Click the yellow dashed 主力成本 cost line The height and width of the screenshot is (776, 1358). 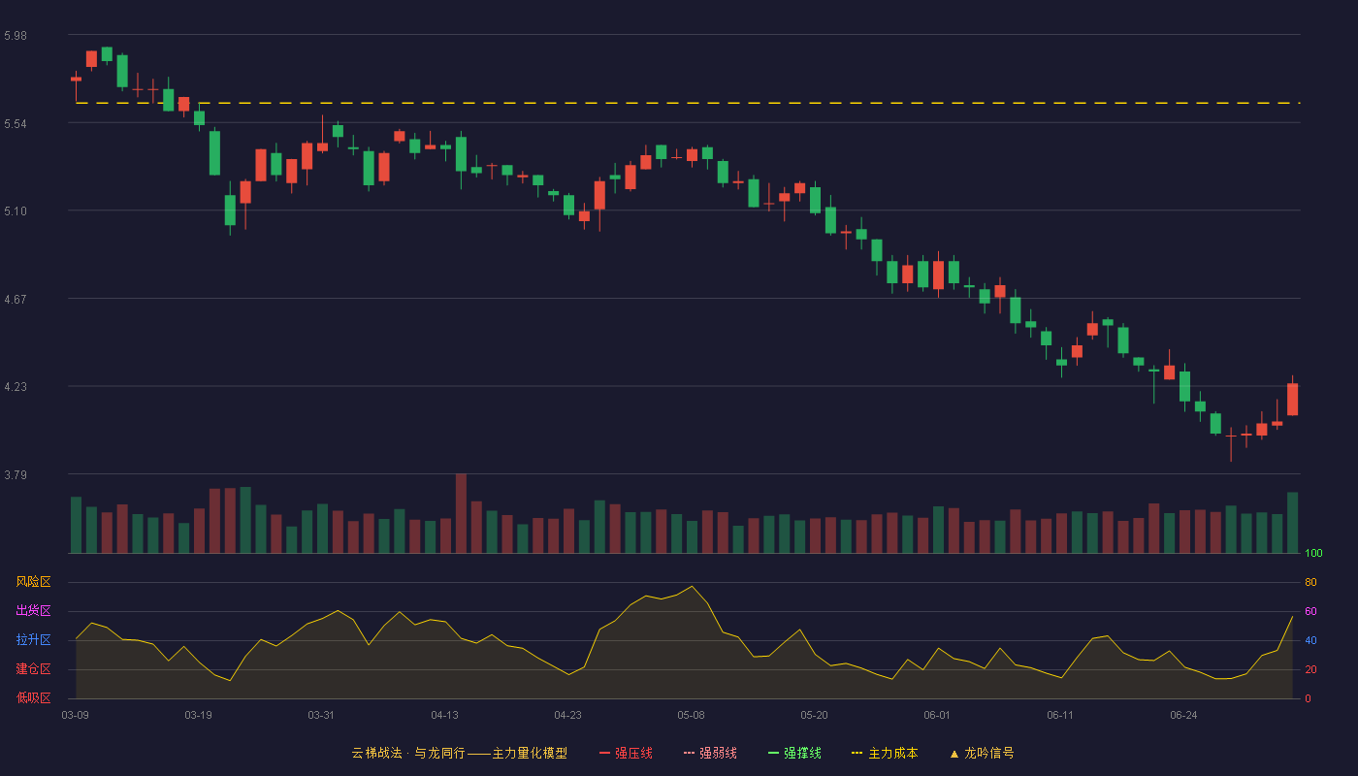[688, 103]
